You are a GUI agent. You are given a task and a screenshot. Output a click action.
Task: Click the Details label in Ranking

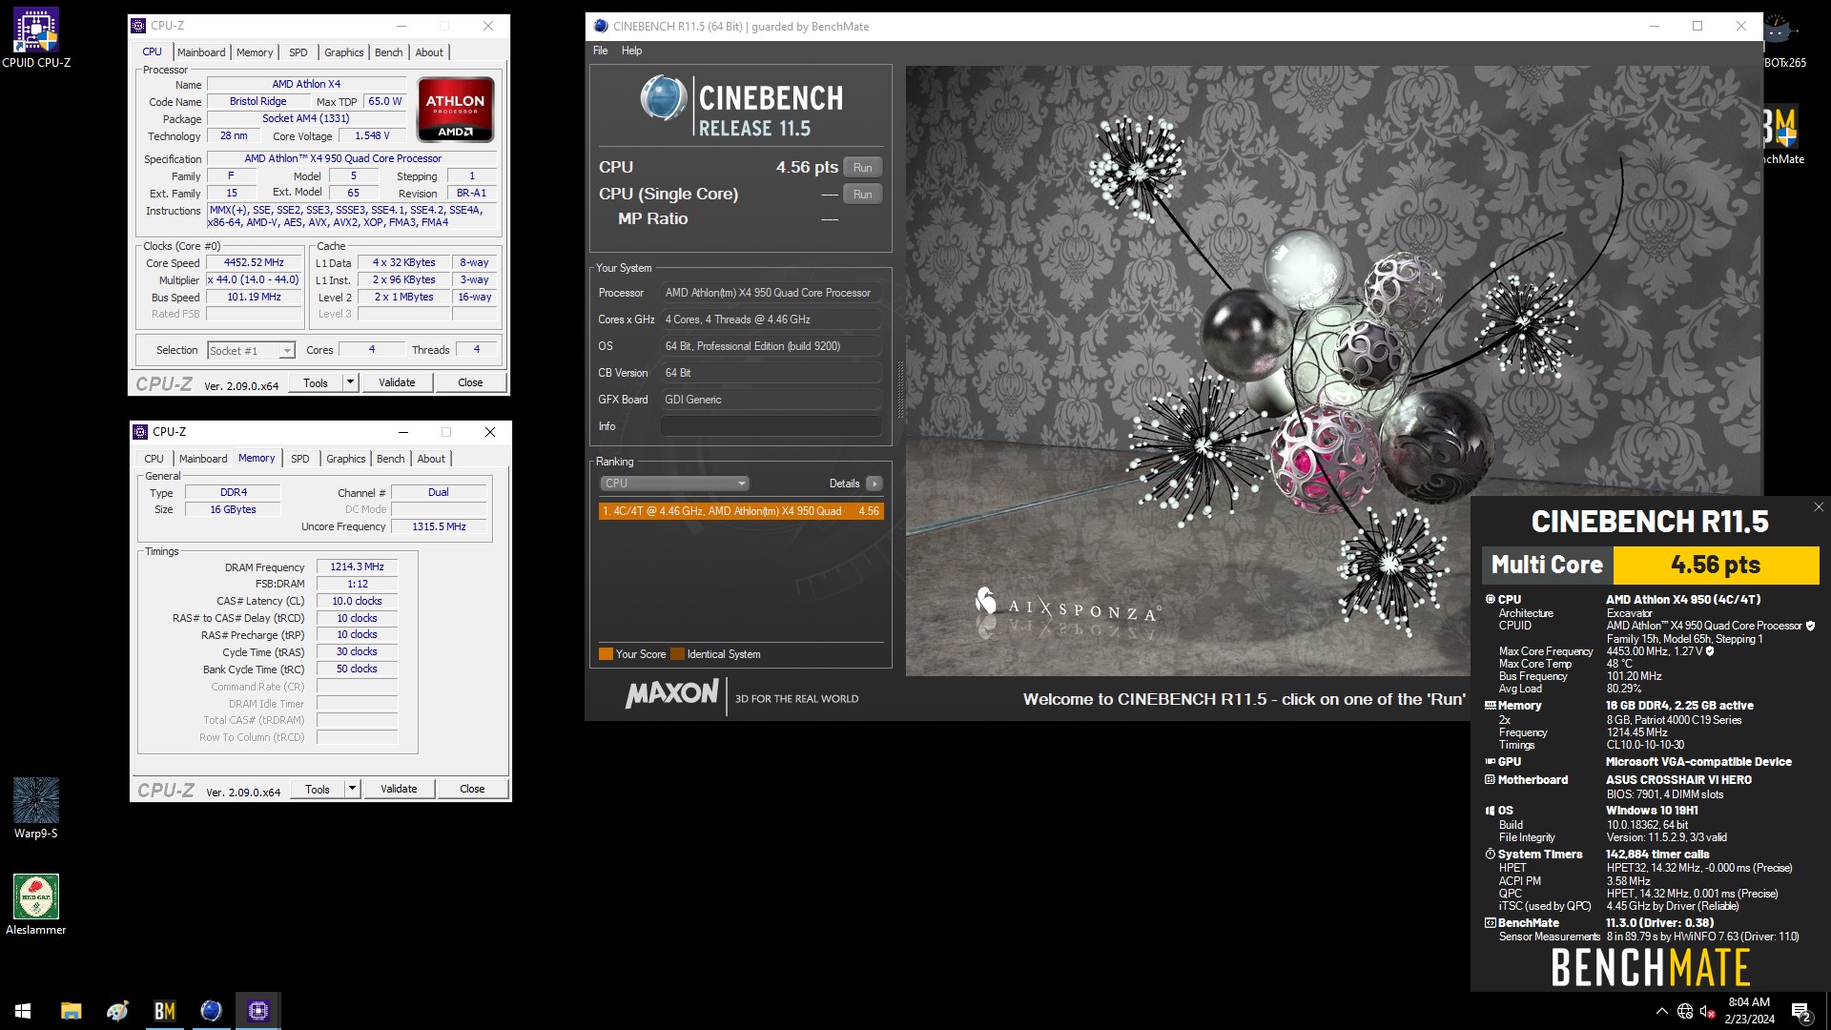click(844, 484)
